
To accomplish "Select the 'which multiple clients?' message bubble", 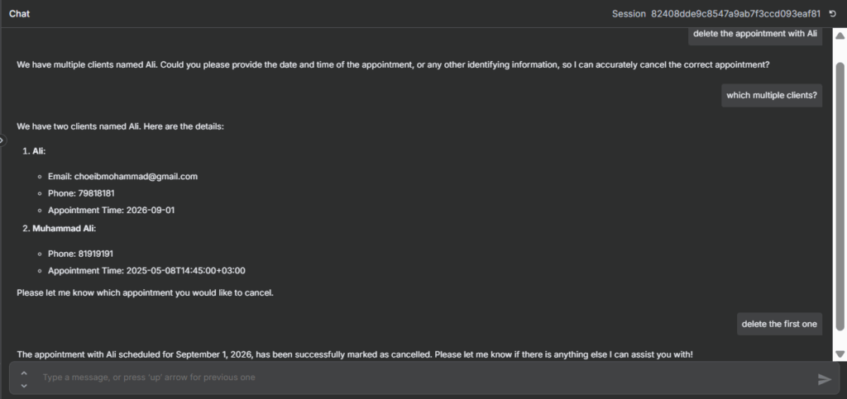I will click(x=772, y=96).
